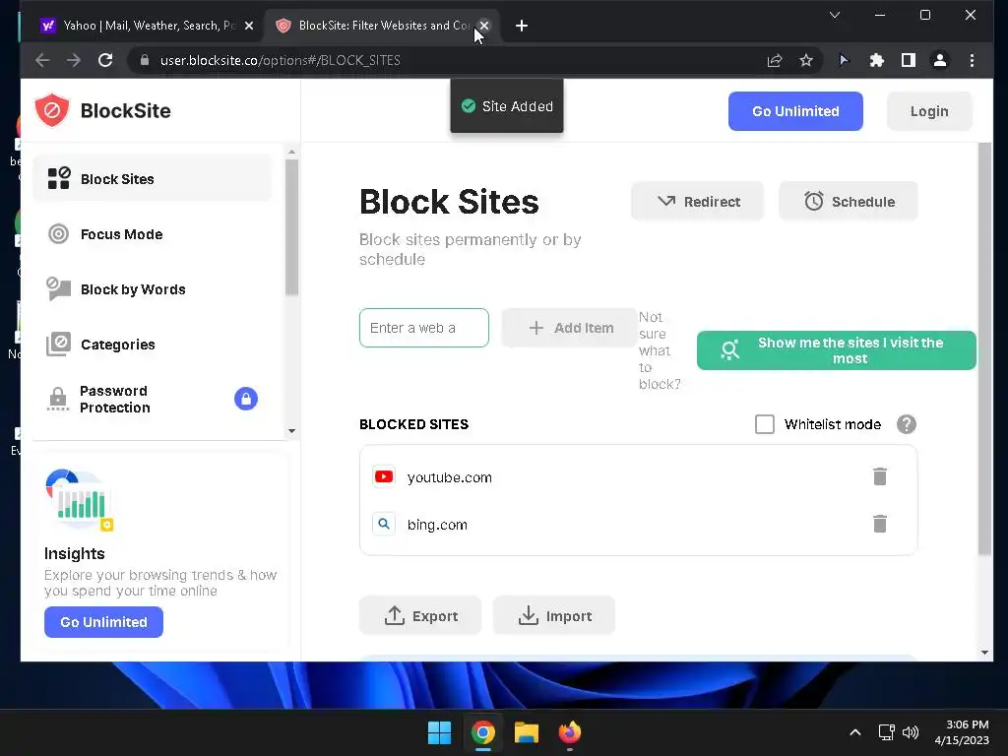
Task: Click the address bar URL
Action: pyautogui.click(x=281, y=60)
